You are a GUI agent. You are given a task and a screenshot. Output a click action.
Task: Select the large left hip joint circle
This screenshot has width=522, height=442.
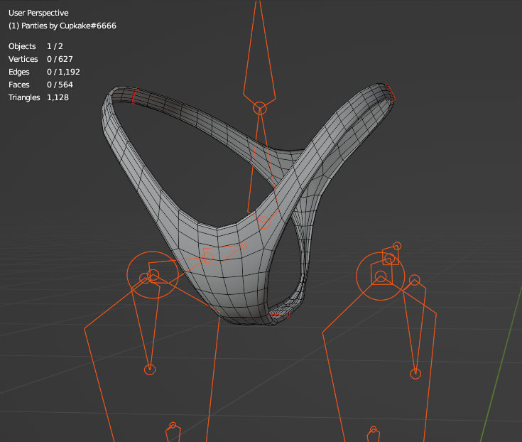click(152, 275)
